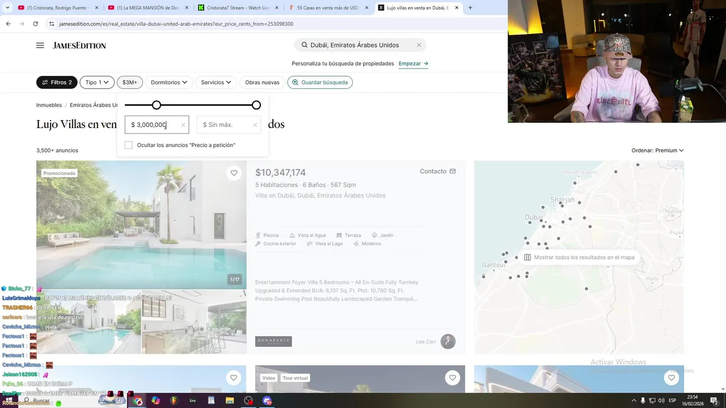Viewport: 726px width, 408px height.
Task: Click the network tray icon
Action: click(652, 401)
